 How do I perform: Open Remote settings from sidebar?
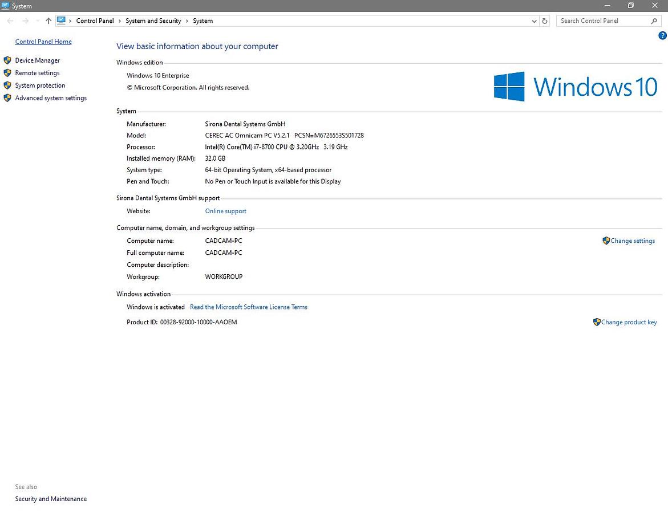click(37, 73)
